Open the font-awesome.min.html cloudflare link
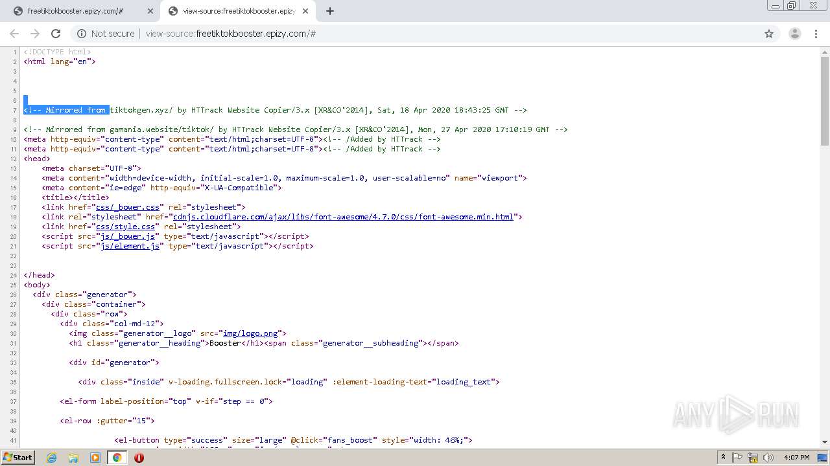 coord(343,217)
